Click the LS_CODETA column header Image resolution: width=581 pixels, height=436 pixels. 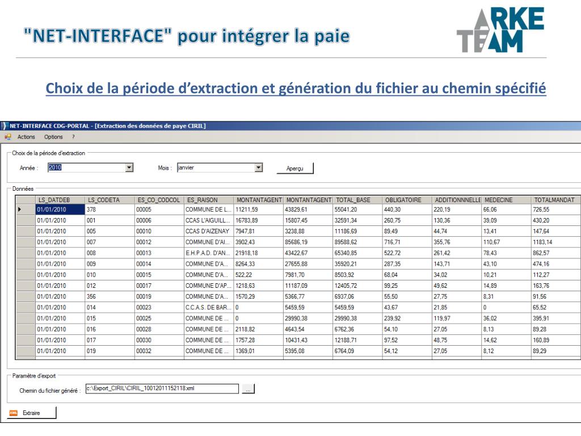pyautogui.click(x=110, y=200)
